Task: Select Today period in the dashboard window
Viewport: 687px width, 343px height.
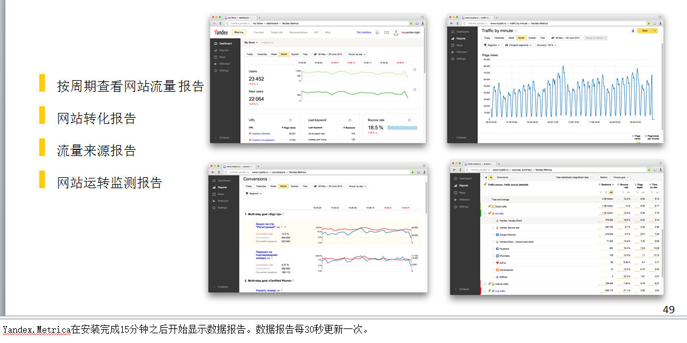Action: tap(250, 54)
